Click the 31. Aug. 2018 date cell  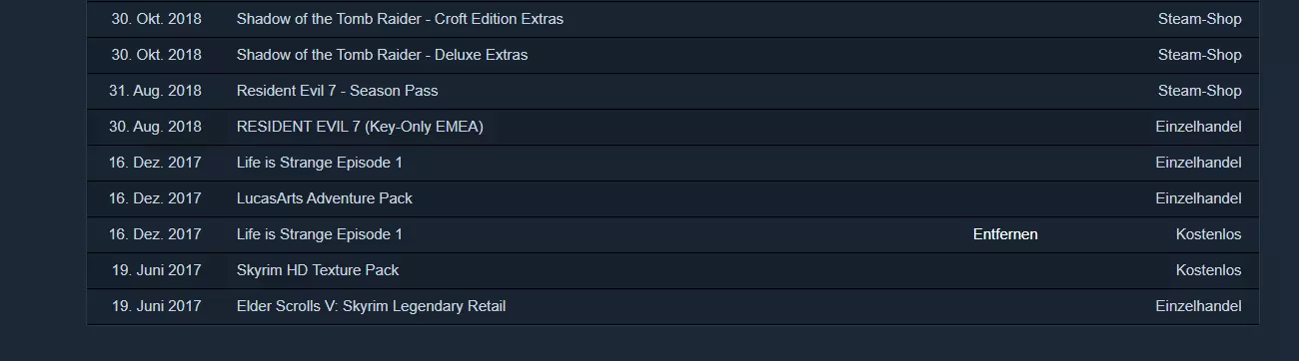(155, 91)
